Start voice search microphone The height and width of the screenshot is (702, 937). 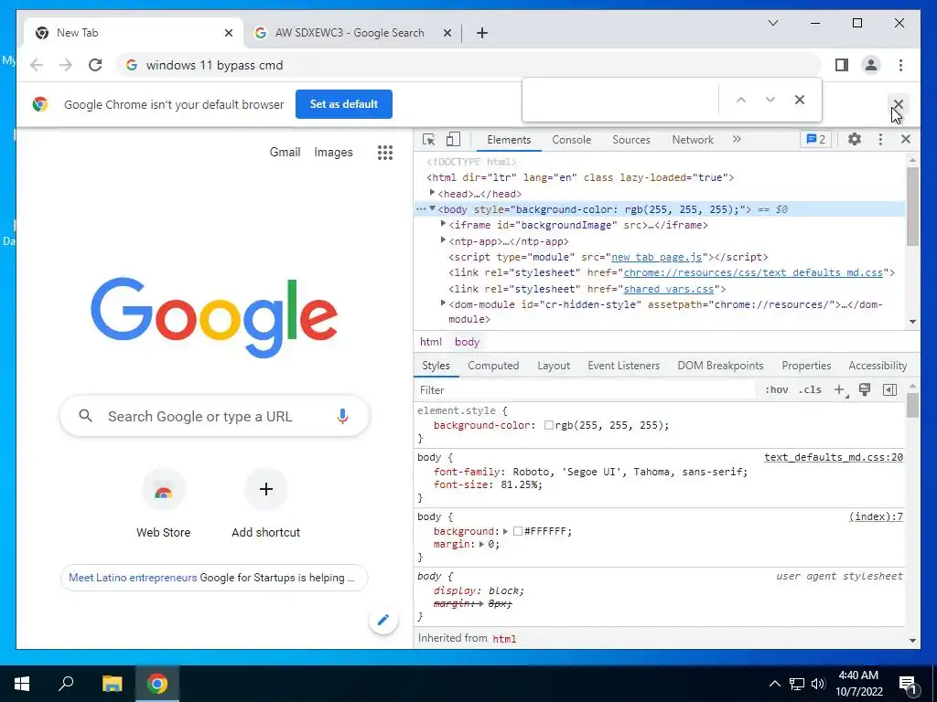coord(342,416)
